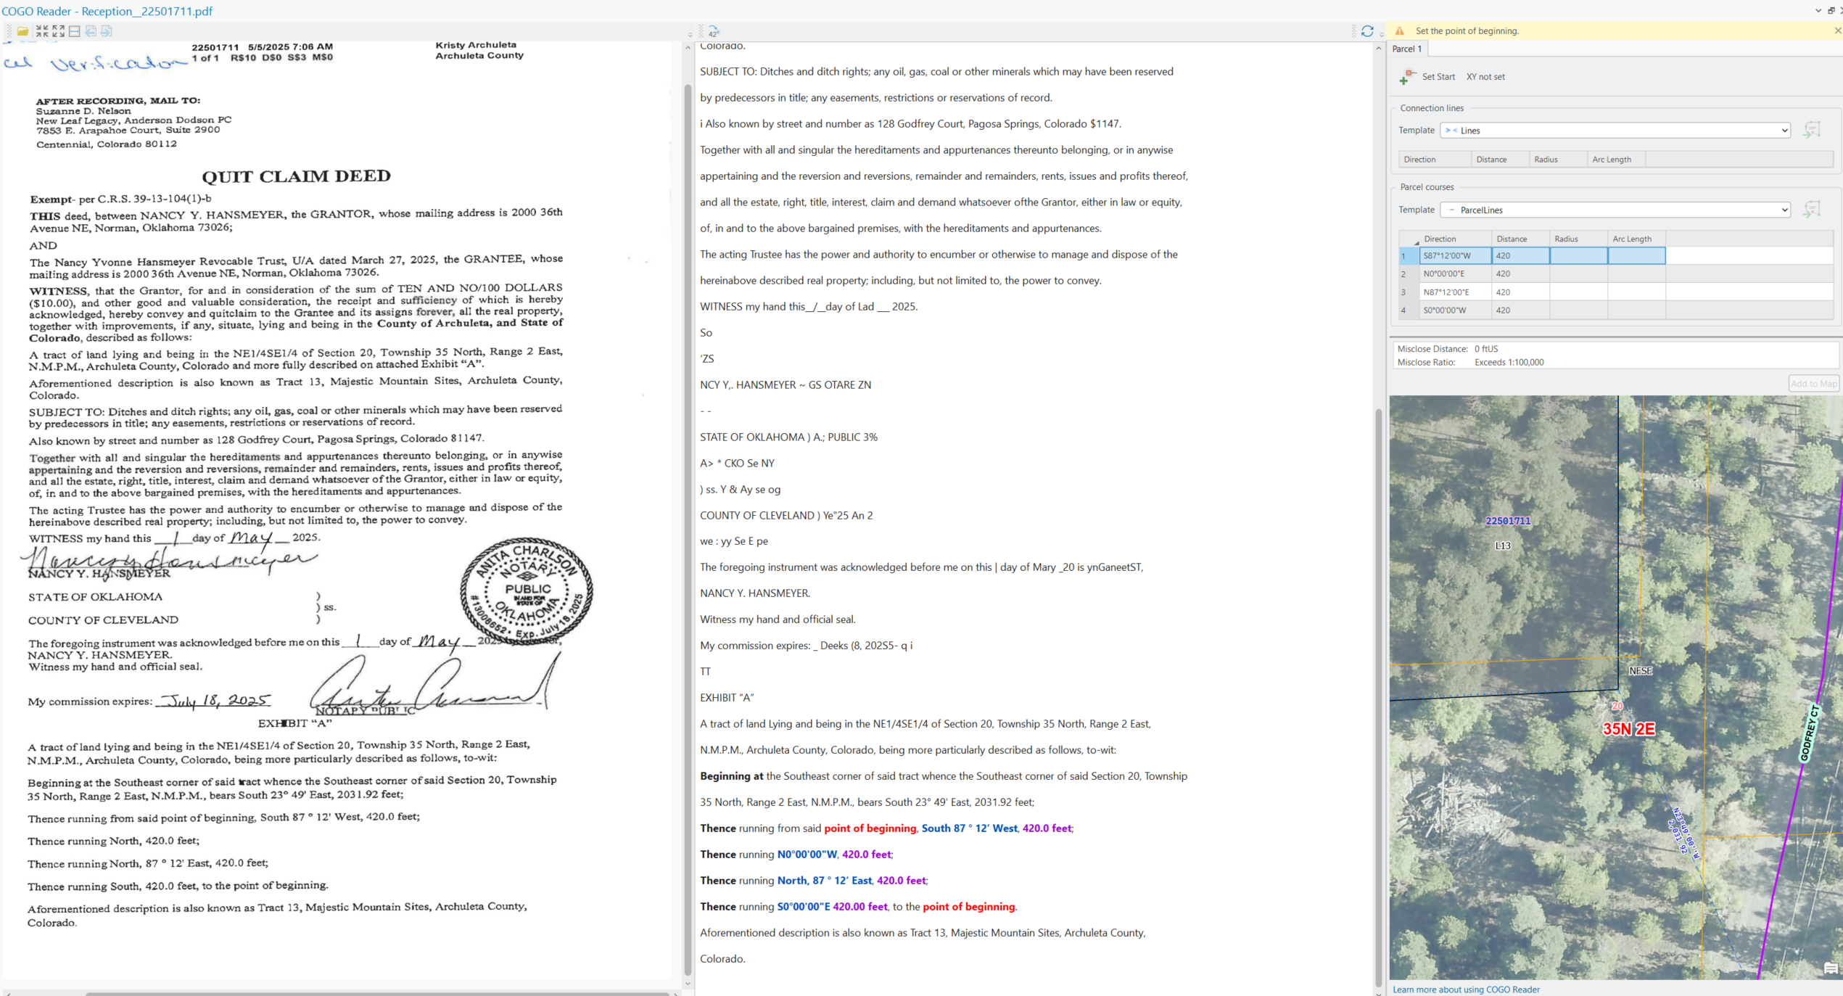Click Parcel courses Radius column header
Image resolution: width=1843 pixels, height=996 pixels.
pos(1578,239)
